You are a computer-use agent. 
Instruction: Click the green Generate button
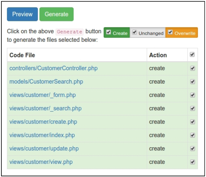[x=56, y=14]
